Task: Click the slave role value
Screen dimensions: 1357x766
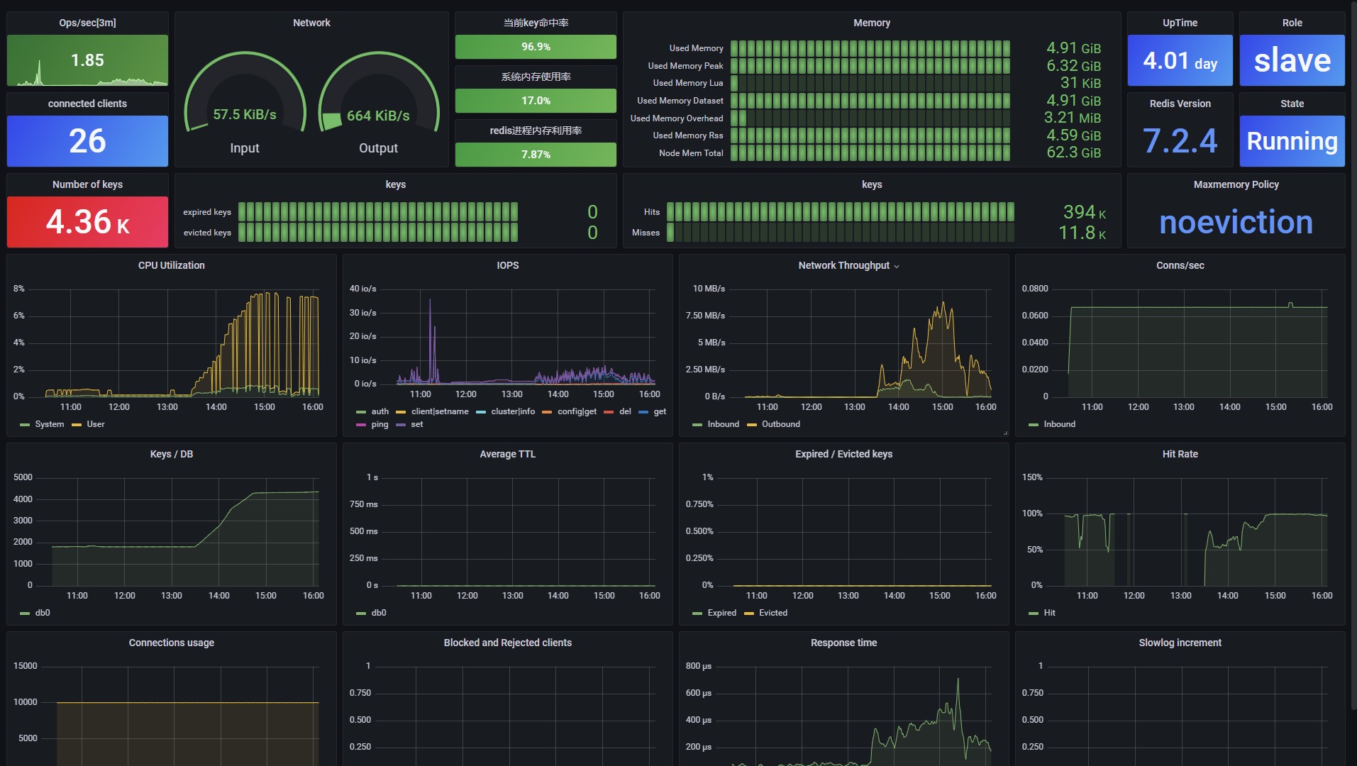Action: (1292, 60)
